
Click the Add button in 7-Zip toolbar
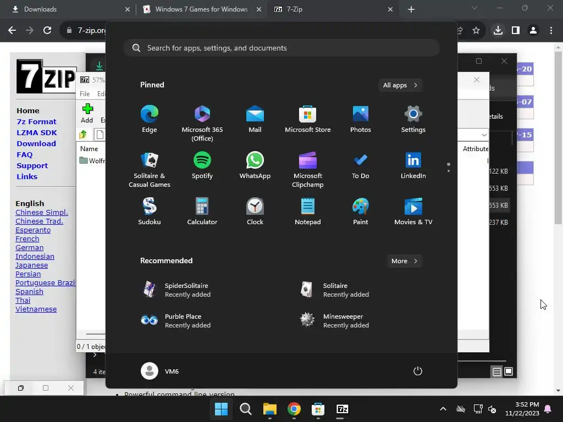point(87,113)
